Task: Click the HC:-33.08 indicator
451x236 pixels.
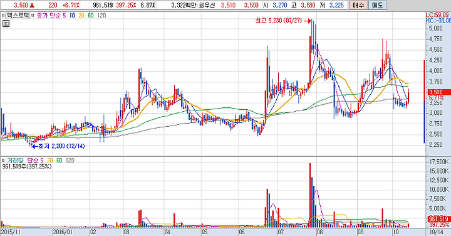Action: point(438,21)
